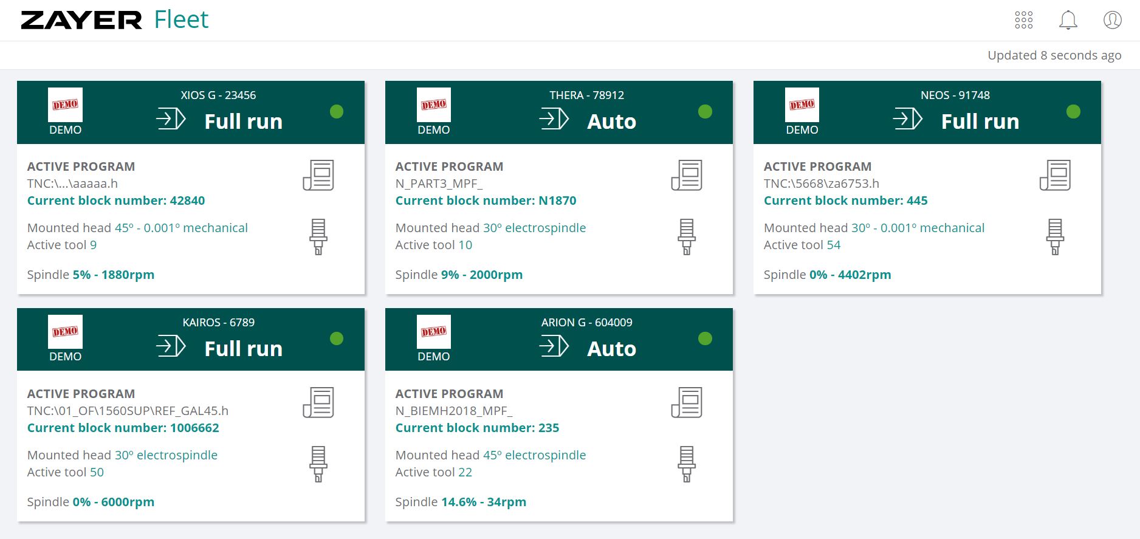Click the KAIROS - 6789 DEMO thumbnail
This screenshot has height=539, width=1140.
[65, 332]
